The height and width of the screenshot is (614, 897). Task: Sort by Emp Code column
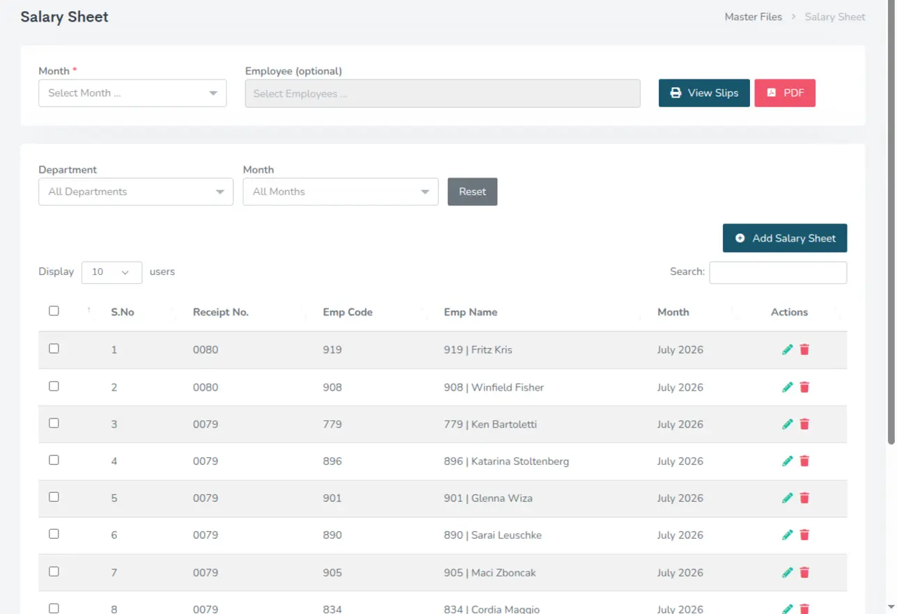(x=348, y=312)
